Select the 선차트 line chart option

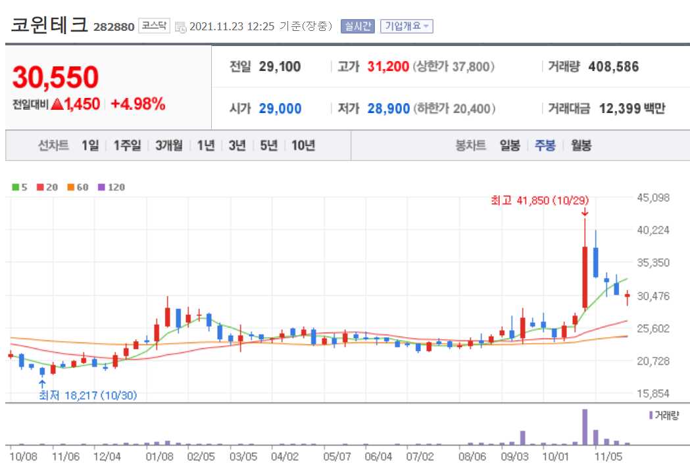tap(53, 145)
